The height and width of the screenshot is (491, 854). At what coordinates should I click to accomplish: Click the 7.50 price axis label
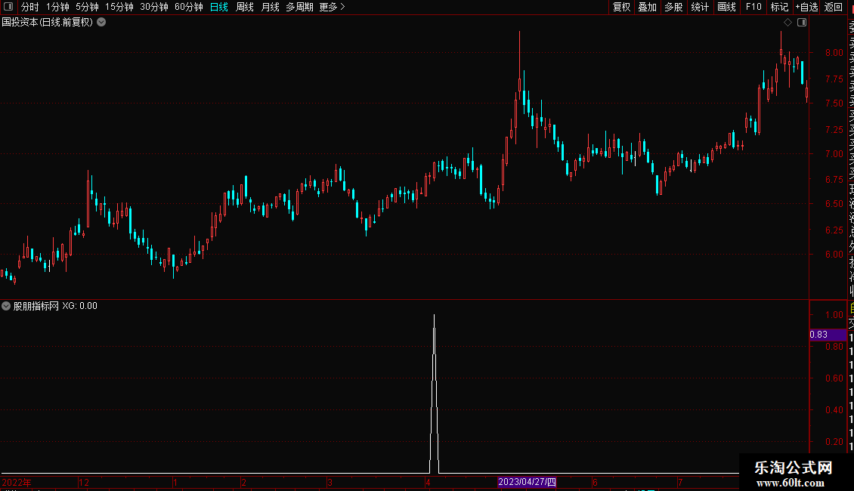click(x=834, y=103)
